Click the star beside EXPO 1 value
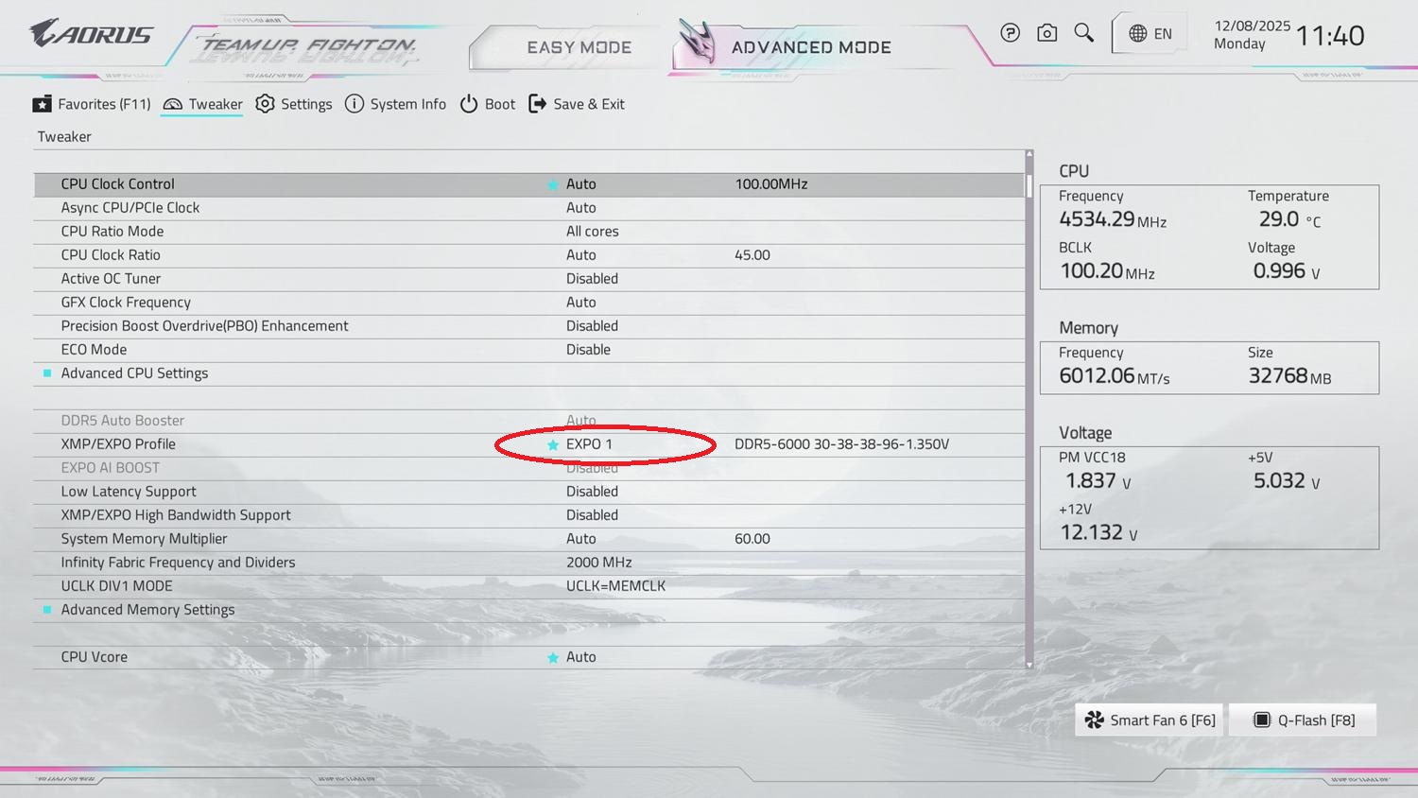Viewport: 1418px width, 798px height. (x=553, y=444)
